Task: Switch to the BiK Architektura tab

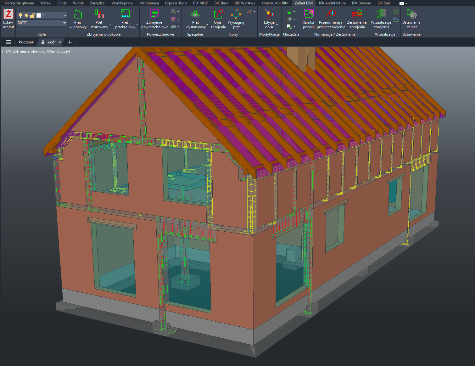Action: pos(332,3)
